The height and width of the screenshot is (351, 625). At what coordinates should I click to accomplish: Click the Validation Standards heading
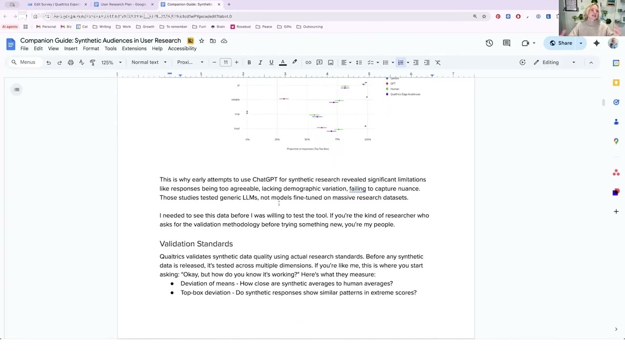coord(196,244)
